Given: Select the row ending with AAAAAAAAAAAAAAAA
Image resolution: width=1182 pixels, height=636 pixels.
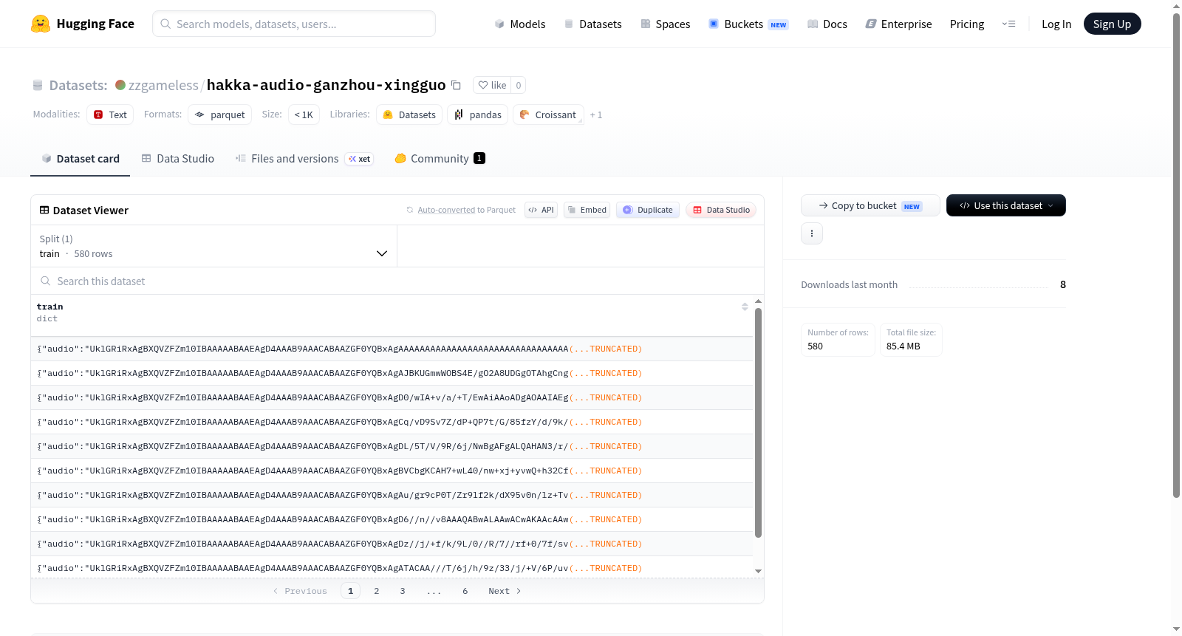Looking at the screenshot, I should (392, 349).
